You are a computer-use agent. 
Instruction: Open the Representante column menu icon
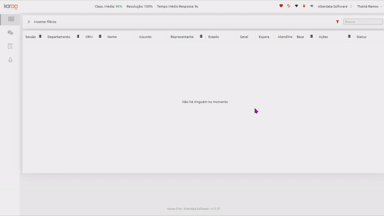click(201, 36)
